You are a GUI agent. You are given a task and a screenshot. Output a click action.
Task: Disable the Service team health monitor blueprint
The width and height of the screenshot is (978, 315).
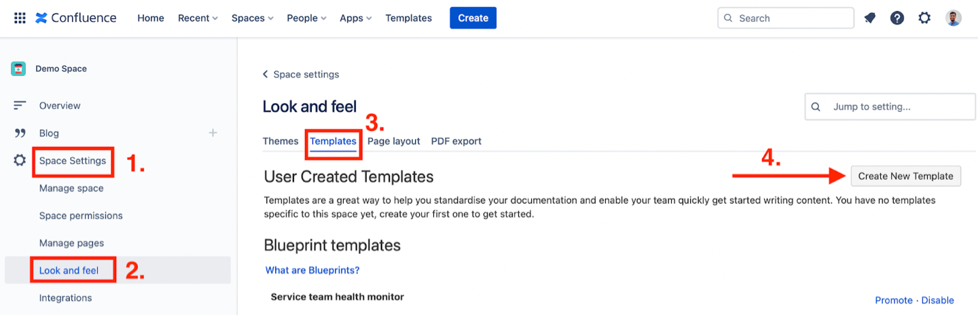(937, 300)
